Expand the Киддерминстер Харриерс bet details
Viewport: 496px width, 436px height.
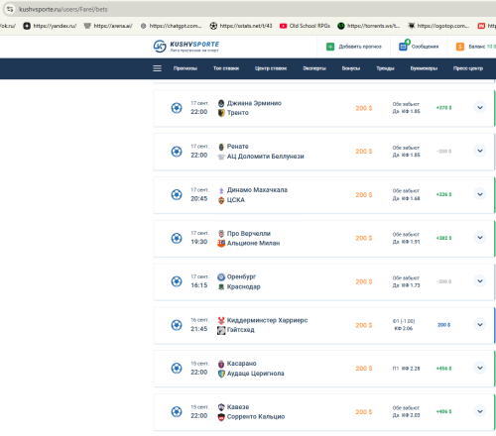pyautogui.click(x=480, y=325)
